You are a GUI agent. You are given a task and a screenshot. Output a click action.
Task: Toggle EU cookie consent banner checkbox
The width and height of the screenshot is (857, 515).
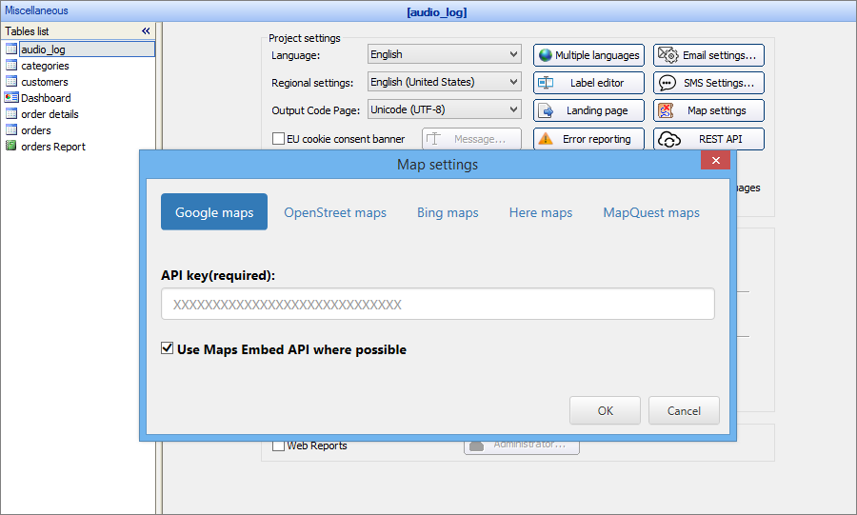point(278,139)
